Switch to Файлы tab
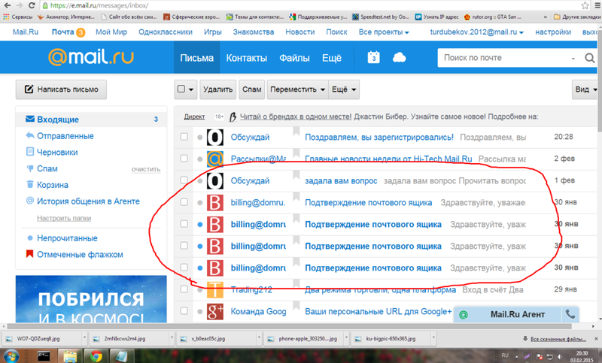The width and height of the screenshot is (602, 363). [x=294, y=58]
